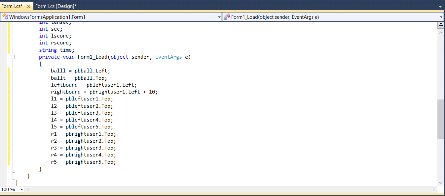445x196 pixels.
Task: Activate the Form1.cs code tab
Action: [13, 6]
